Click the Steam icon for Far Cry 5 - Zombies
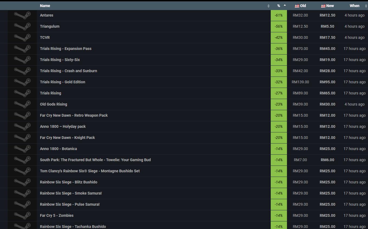The width and height of the screenshot is (368, 229). 22,216
